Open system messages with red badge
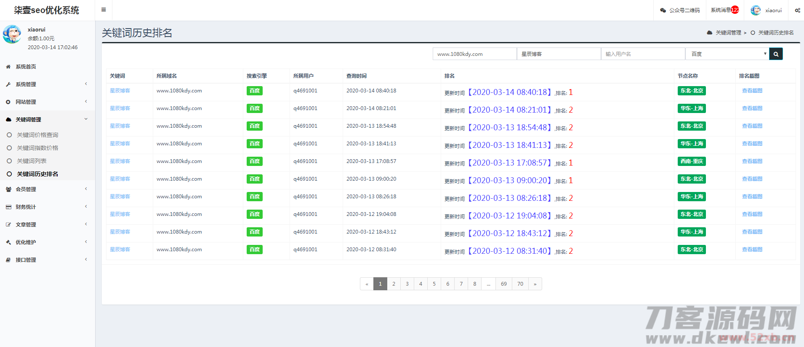The image size is (804, 347). [x=724, y=10]
